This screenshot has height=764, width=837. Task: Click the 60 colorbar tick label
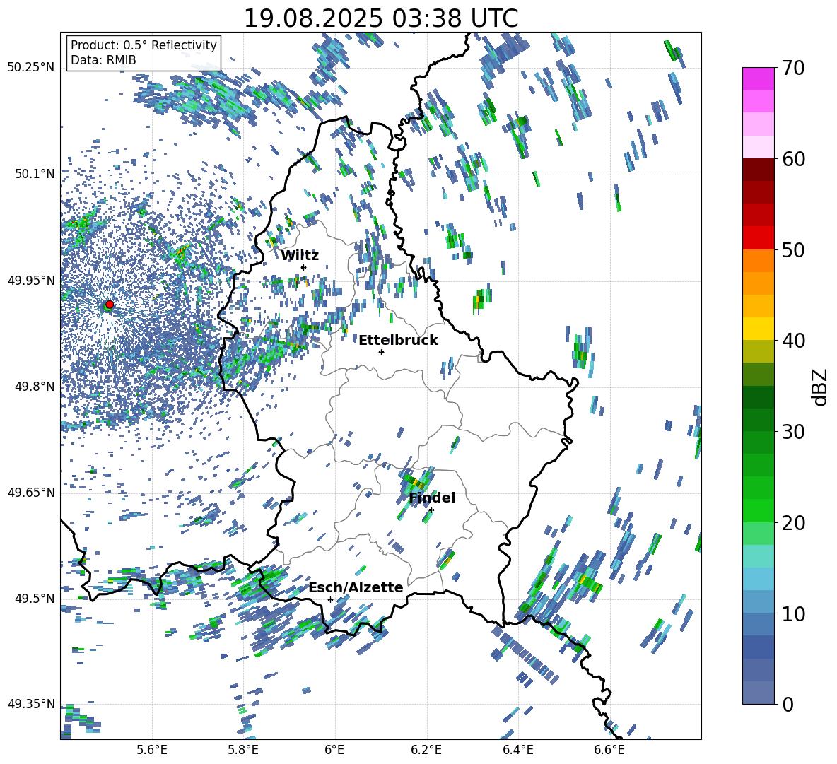pos(792,159)
